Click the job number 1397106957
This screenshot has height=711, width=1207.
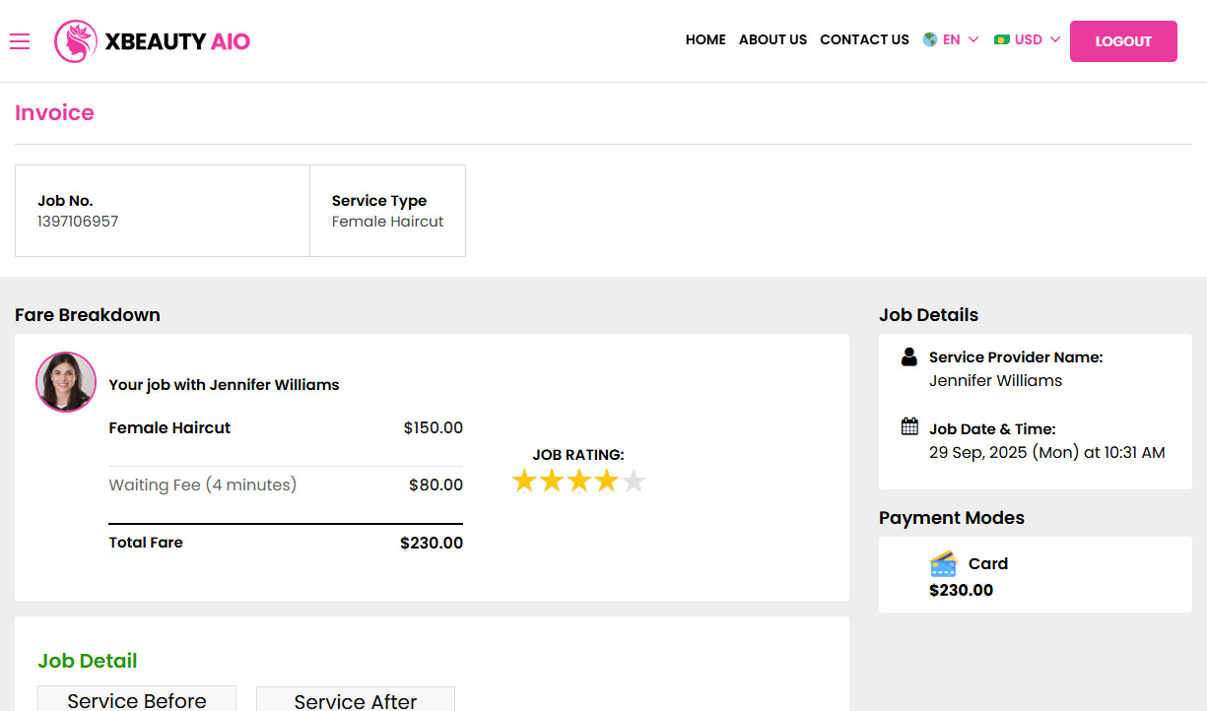(78, 222)
